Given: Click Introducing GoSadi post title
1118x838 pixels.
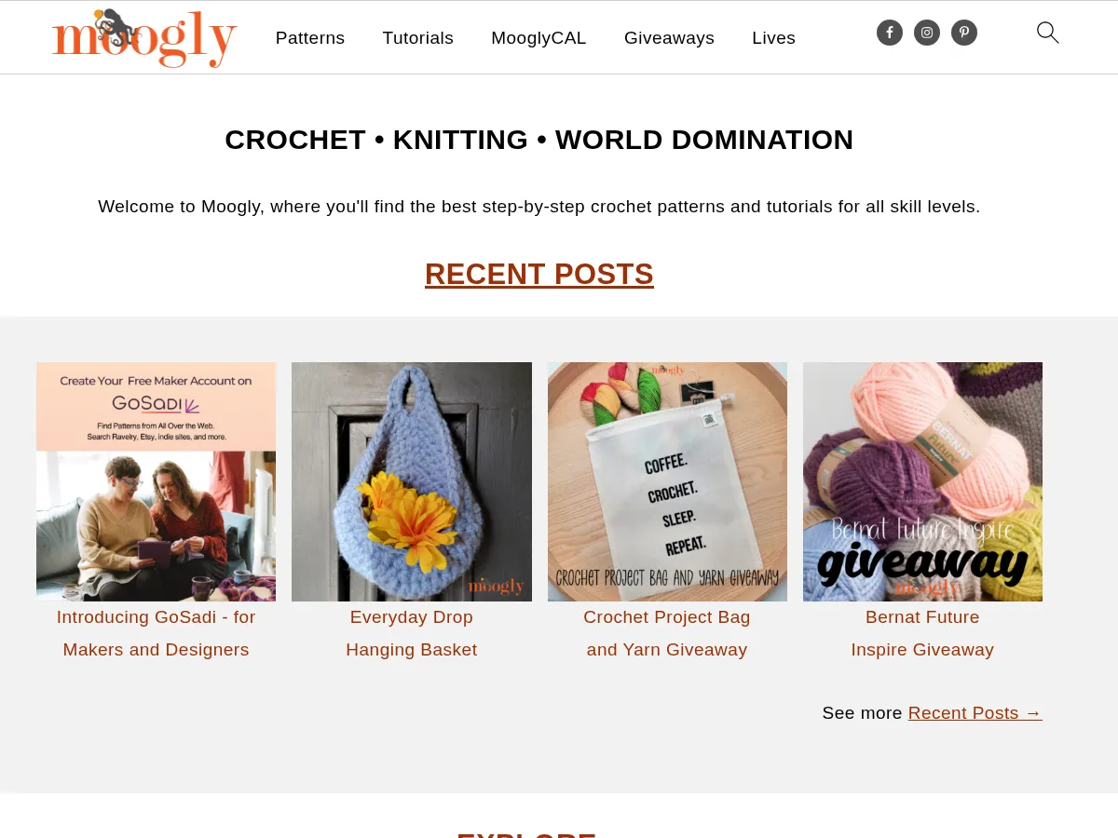Looking at the screenshot, I should (x=156, y=633).
